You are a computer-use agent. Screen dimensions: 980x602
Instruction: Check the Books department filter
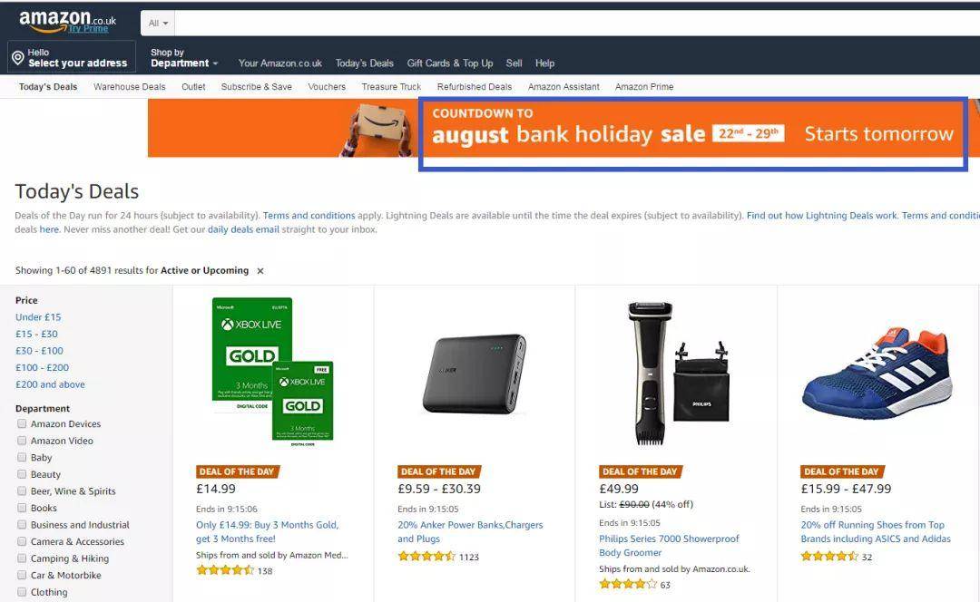coord(22,508)
